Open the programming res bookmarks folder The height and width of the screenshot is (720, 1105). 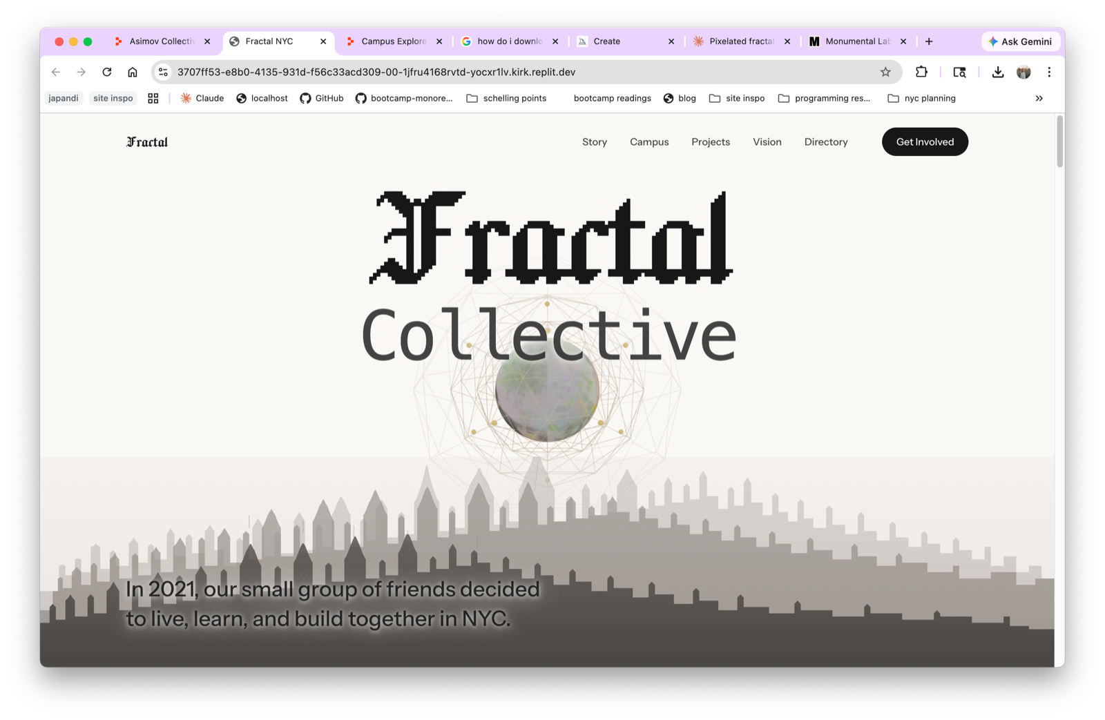pos(825,98)
